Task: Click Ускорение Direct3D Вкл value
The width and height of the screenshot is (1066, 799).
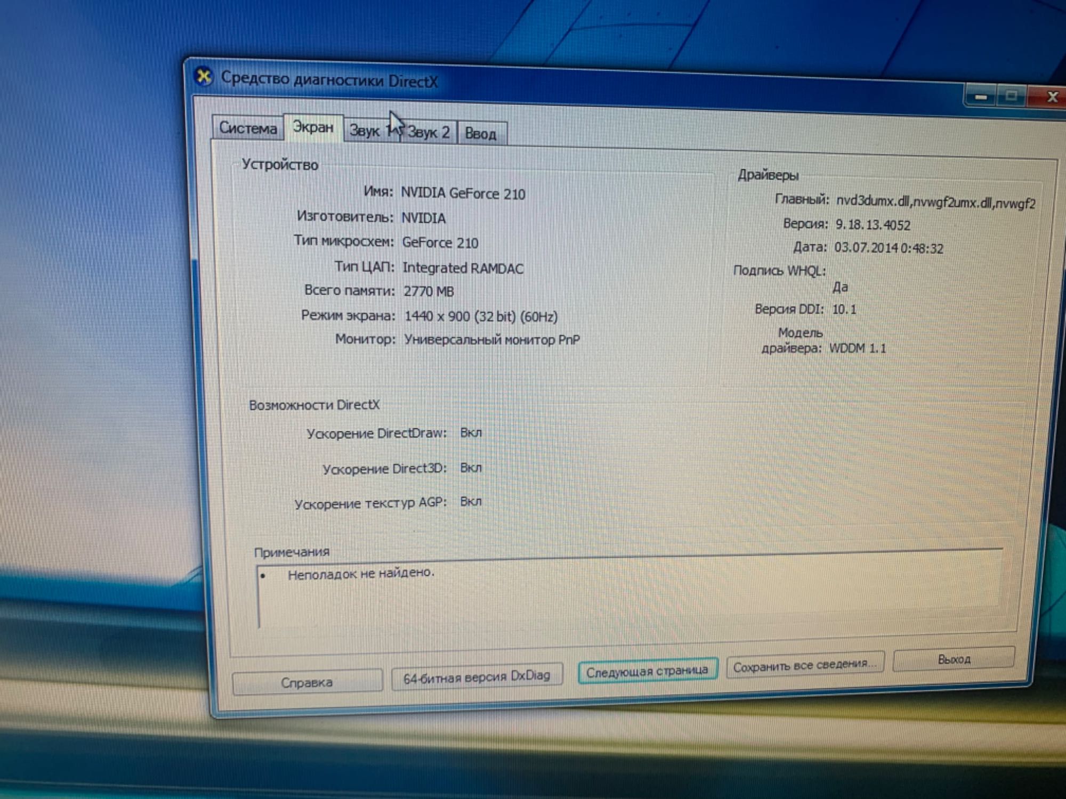Action: point(471,468)
